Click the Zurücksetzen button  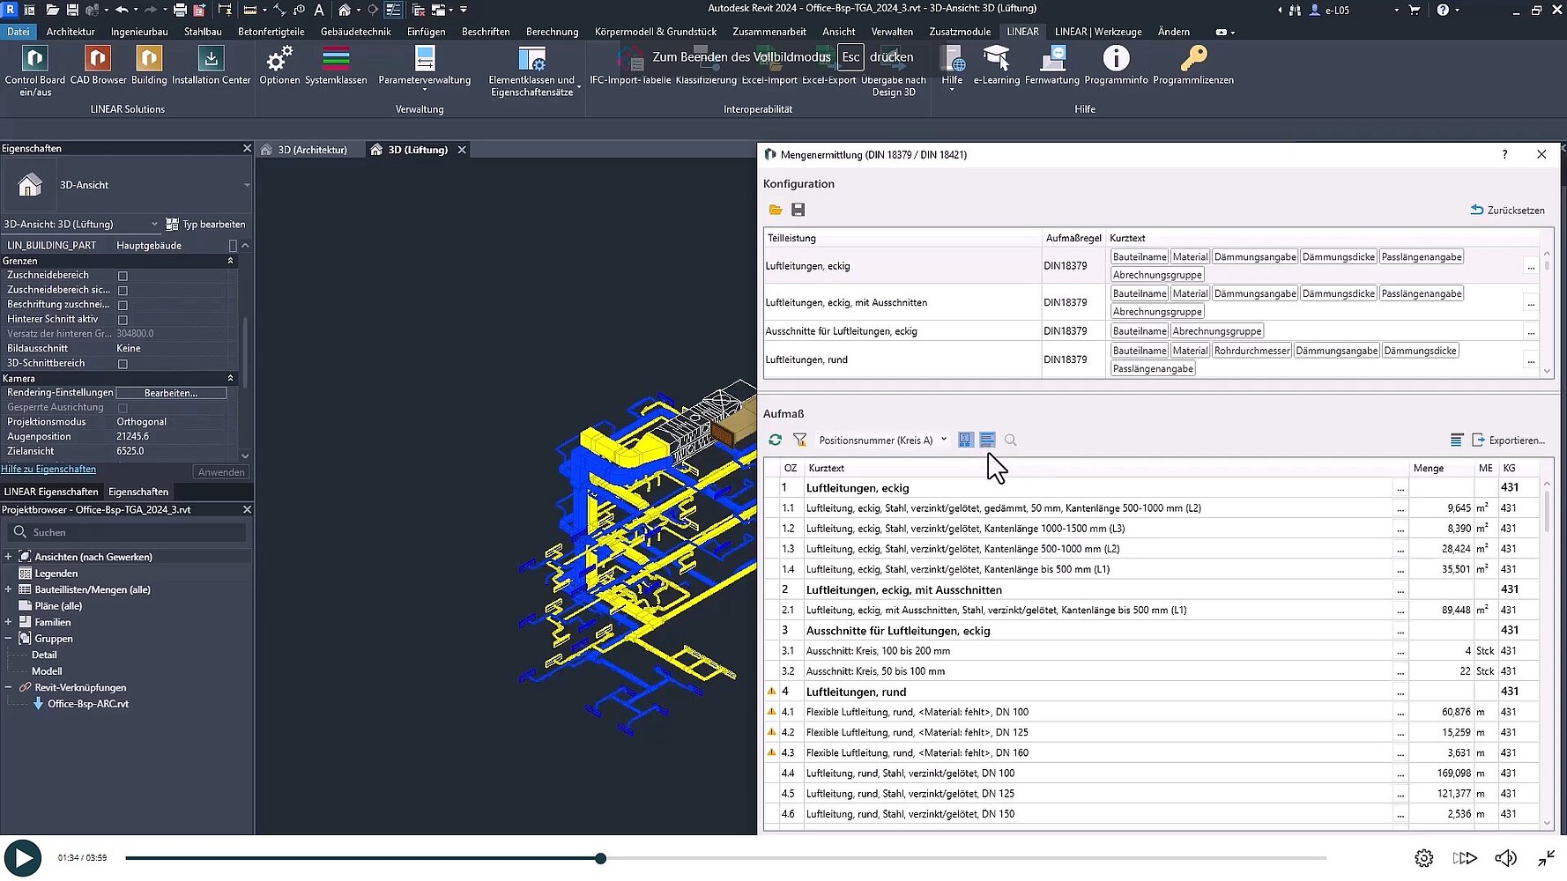tap(1507, 210)
